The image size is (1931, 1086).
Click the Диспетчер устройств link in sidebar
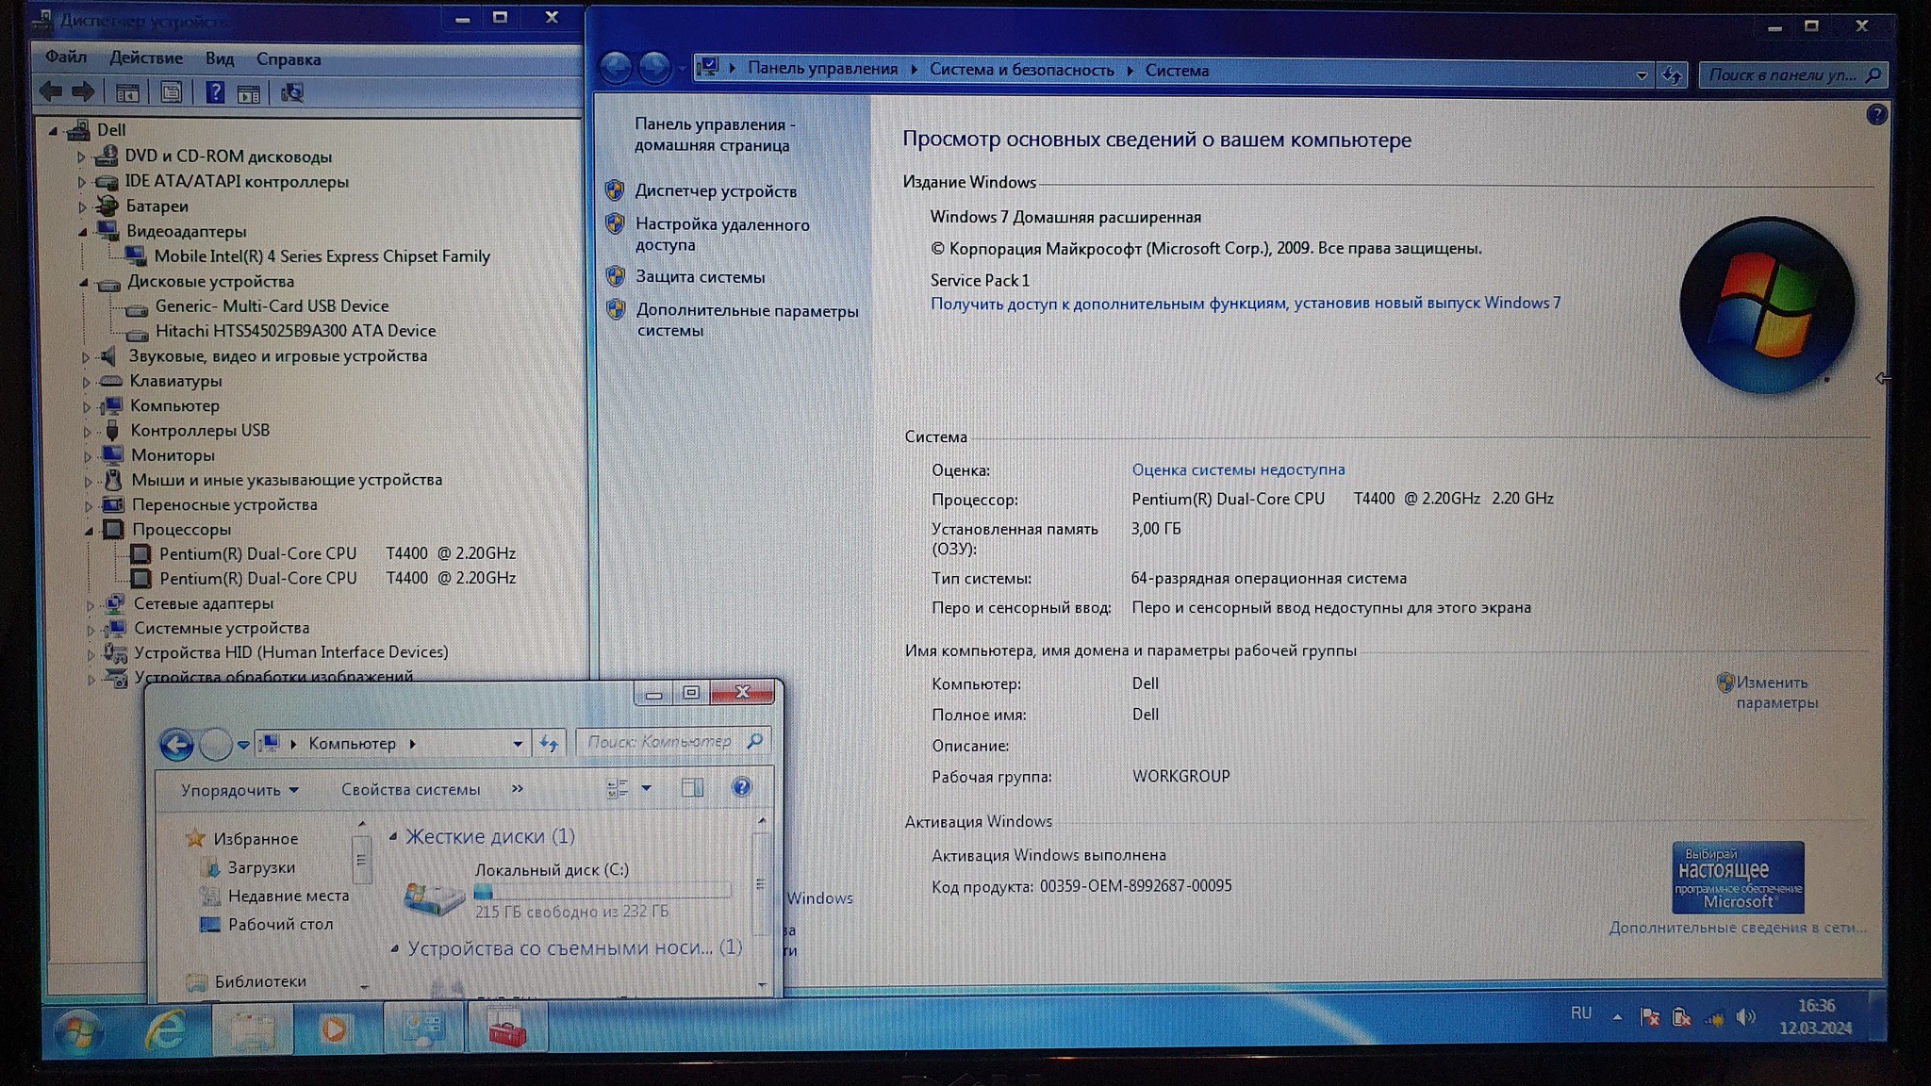[716, 191]
